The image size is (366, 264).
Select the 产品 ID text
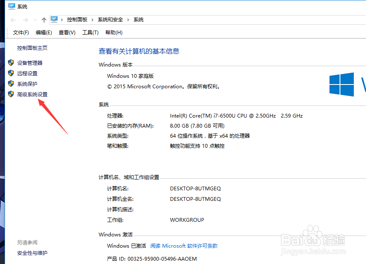pyautogui.click(x=152, y=259)
